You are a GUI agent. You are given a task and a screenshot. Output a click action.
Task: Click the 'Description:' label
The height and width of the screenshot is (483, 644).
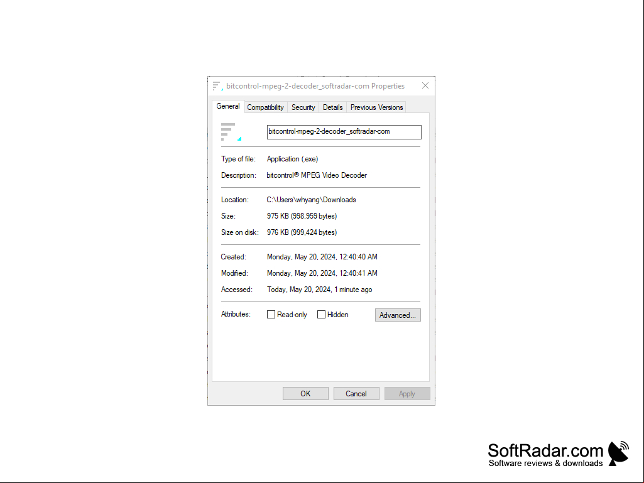(239, 175)
